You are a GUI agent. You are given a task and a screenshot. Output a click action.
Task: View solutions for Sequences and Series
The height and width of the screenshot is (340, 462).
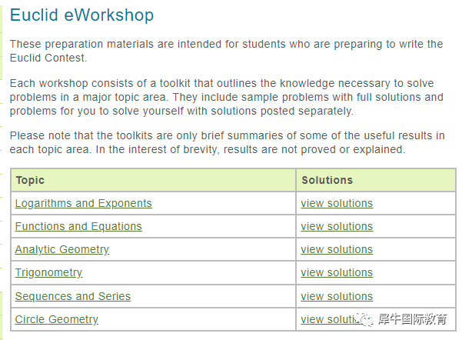(337, 296)
